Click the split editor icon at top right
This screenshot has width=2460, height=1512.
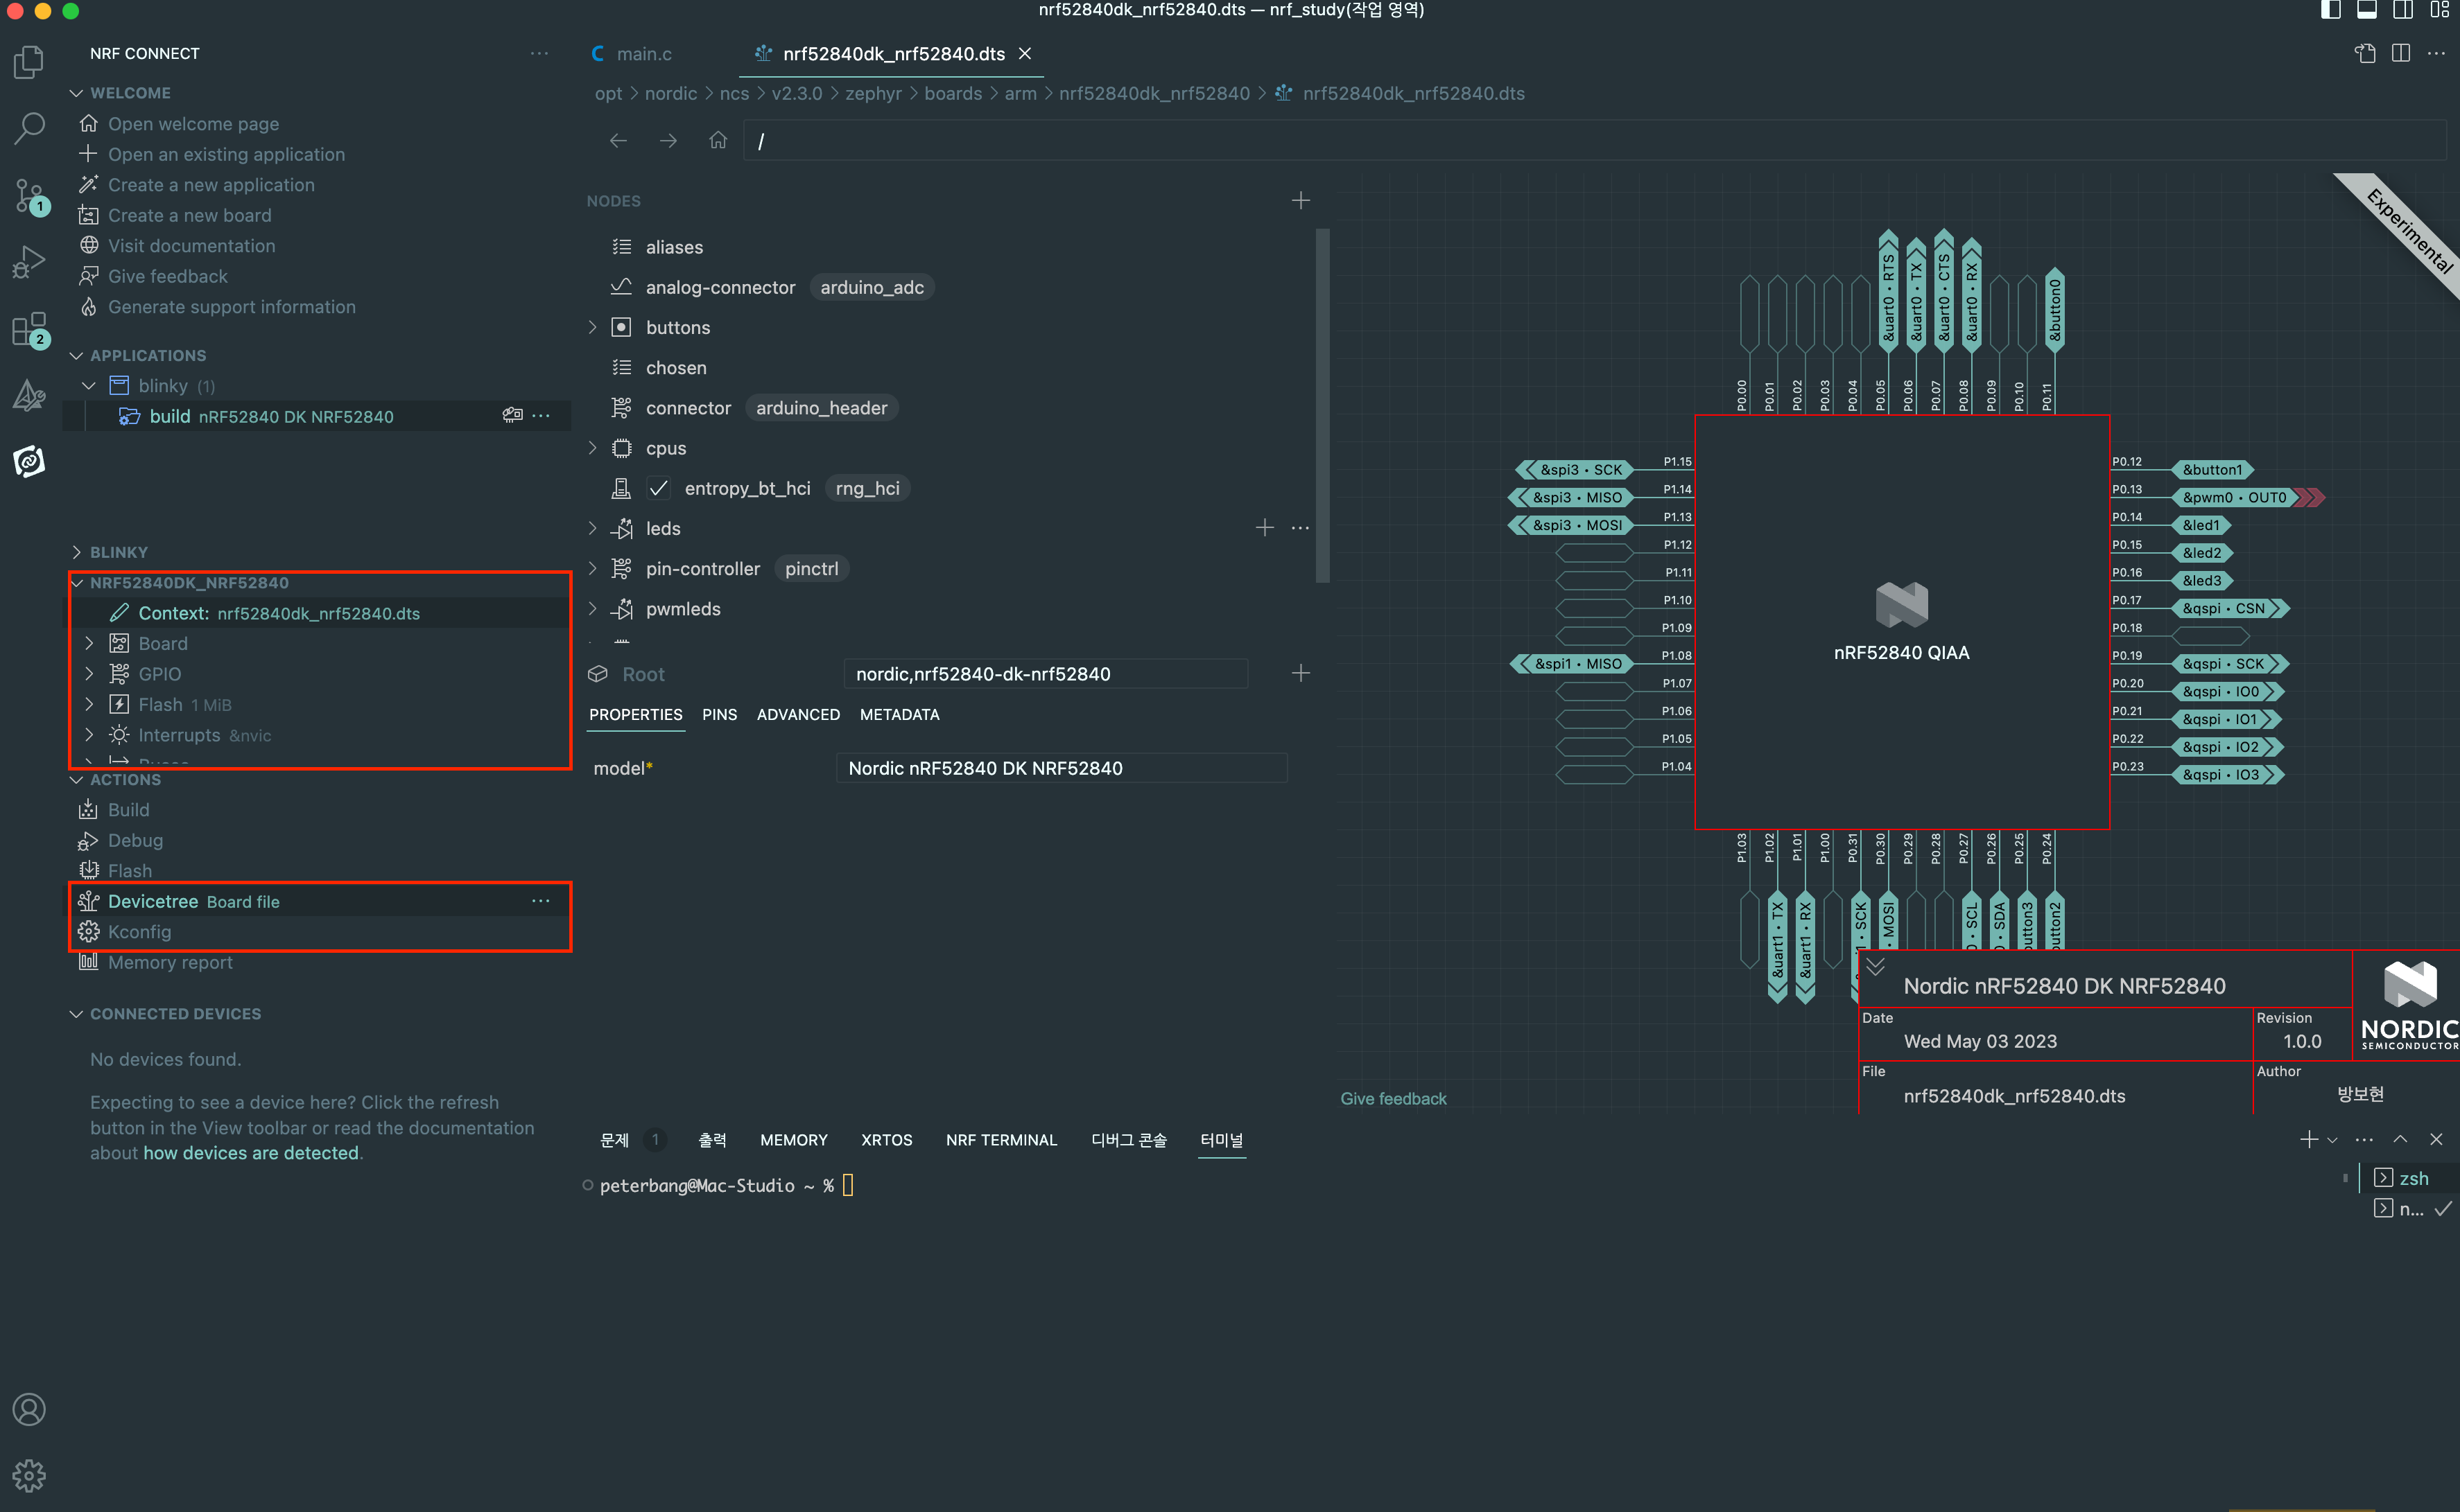[x=2401, y=53]
